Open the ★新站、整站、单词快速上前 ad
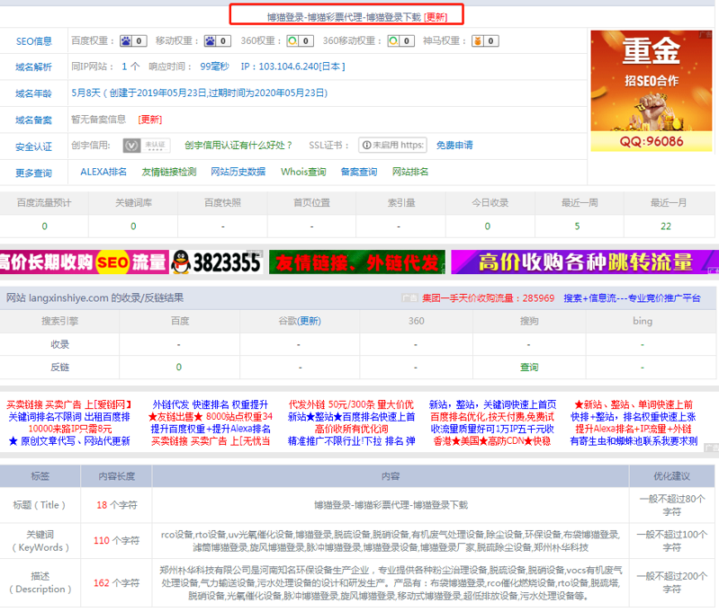 (x=634, y=404)
